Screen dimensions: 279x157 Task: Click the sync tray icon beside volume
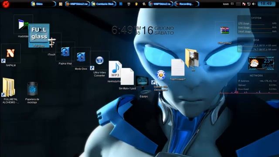tap(249, 4)
